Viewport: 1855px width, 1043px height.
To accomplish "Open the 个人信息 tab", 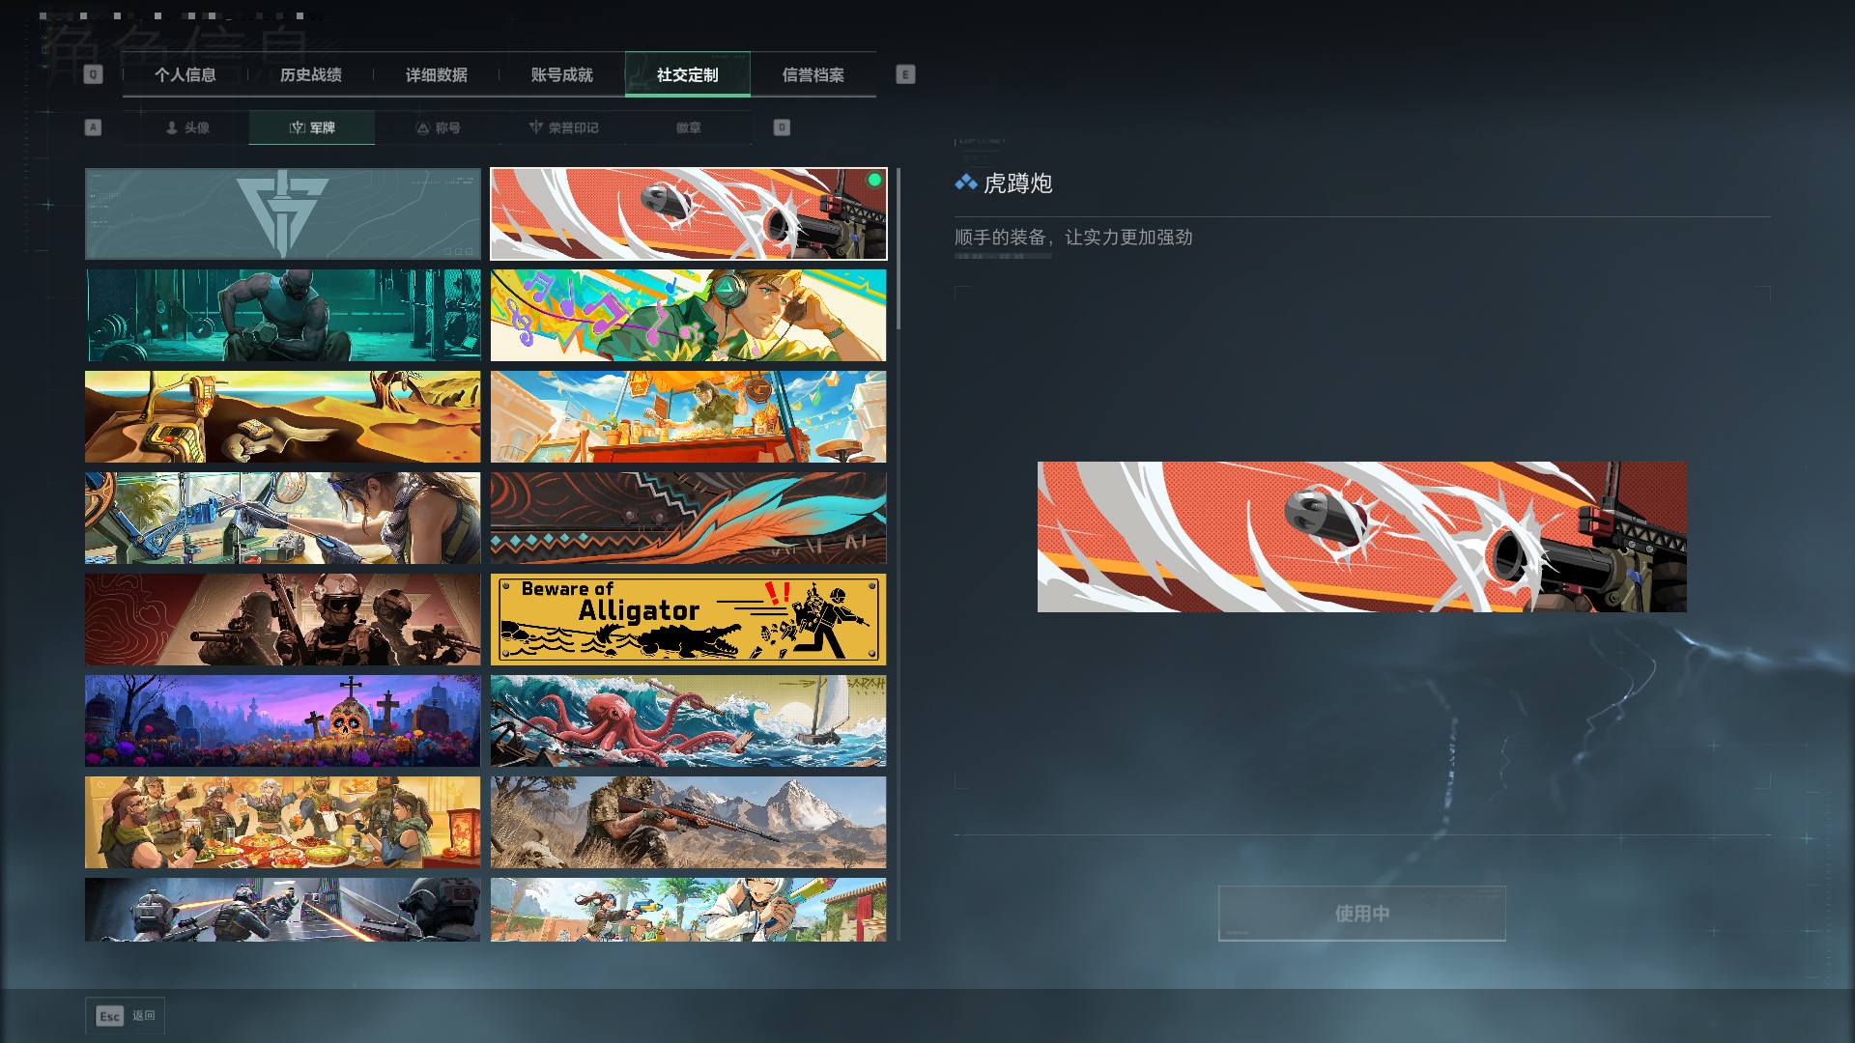I will (185, 74).
